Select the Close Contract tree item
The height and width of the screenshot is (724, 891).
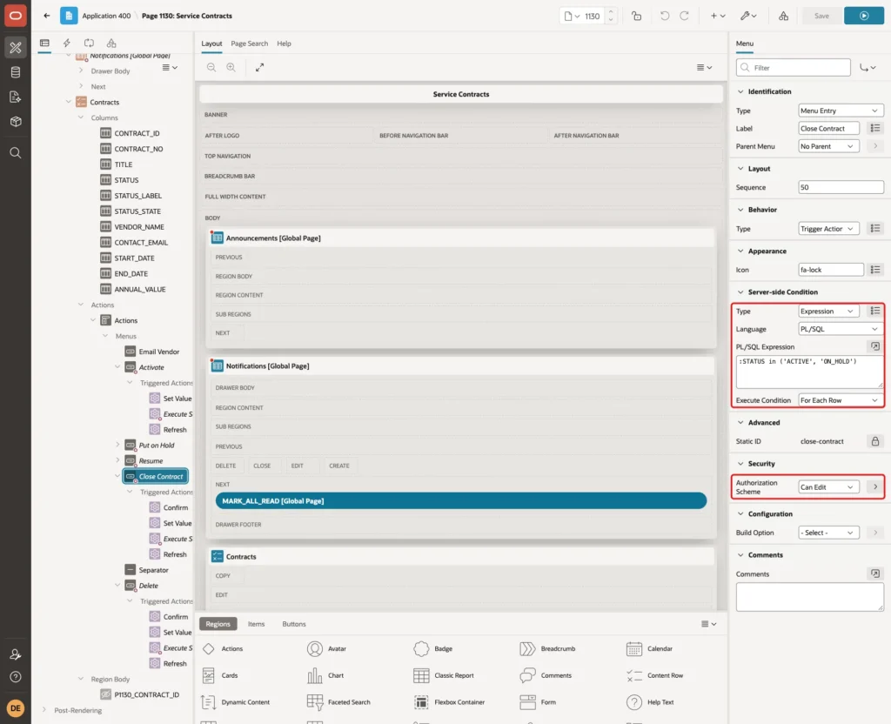pos(155,476)
